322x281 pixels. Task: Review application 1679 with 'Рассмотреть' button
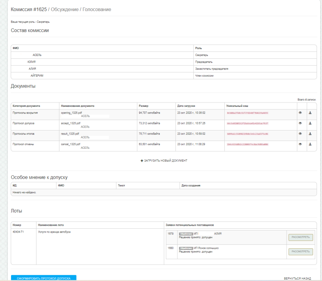[x=301, y=237]
